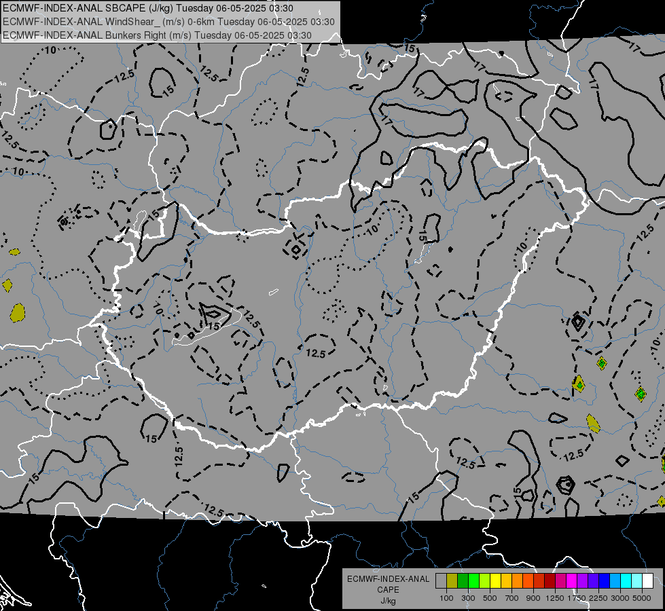The image size is (665, 611).
Task: Pick the pink-magenta swatch right of 1250
Action: (560, 581)
